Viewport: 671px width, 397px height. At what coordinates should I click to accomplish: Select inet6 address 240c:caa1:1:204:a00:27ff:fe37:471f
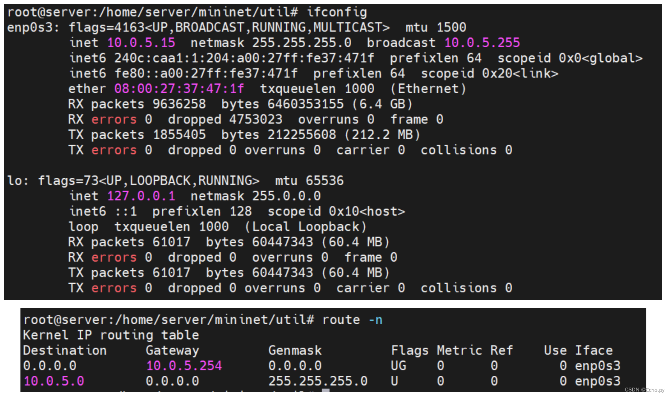tap(244, 58)
